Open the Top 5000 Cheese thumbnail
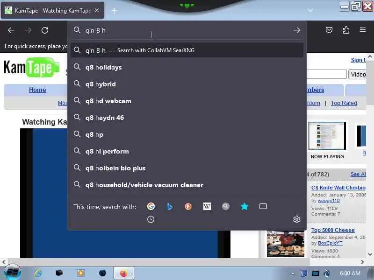Viewport: 374px width, 280px height. point(286,244)
